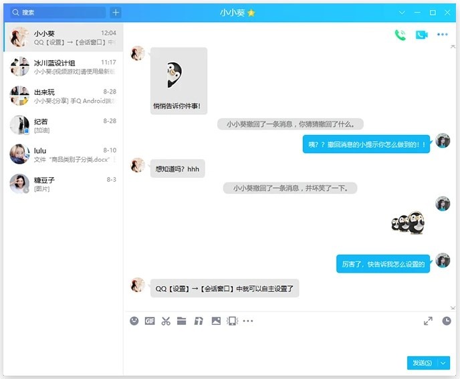Click scroll-up arrow of chat scrollbar

click(453, 47)
